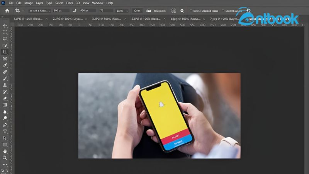Screen dimensions: 309x174
Task: Close the 1.JPG document tab
Action: (46, 19)
